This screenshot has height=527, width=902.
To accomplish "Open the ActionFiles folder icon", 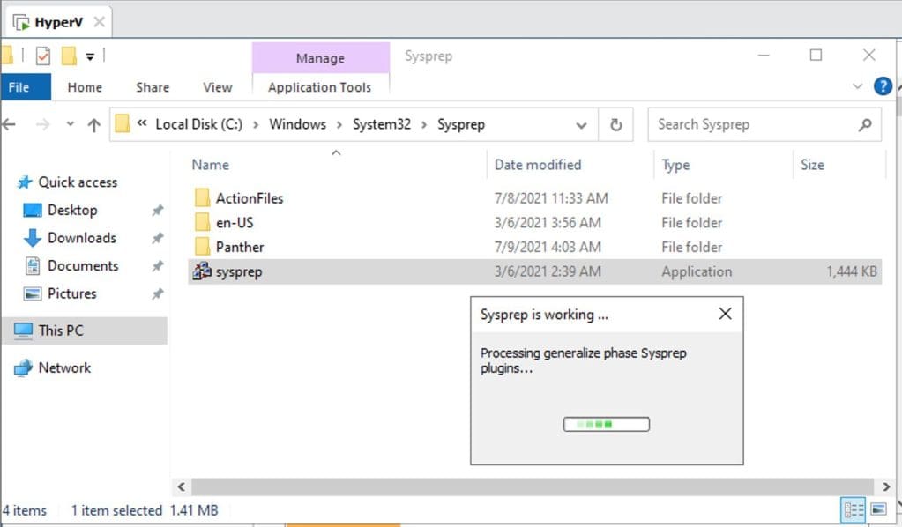I will [x=203, y=197].
